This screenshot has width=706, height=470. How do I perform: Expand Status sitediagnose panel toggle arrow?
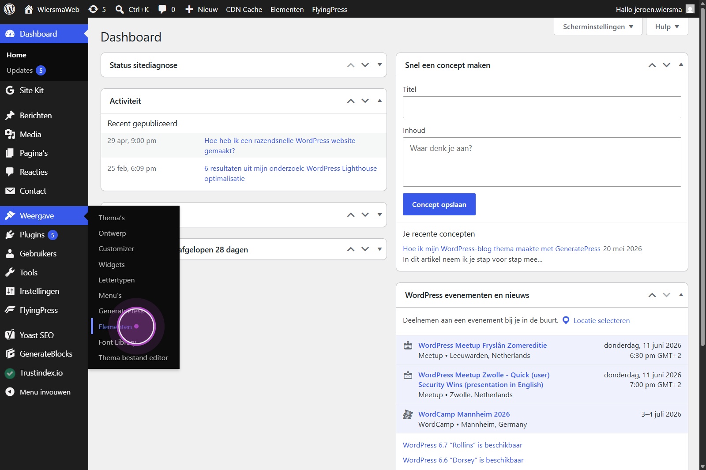379,65
